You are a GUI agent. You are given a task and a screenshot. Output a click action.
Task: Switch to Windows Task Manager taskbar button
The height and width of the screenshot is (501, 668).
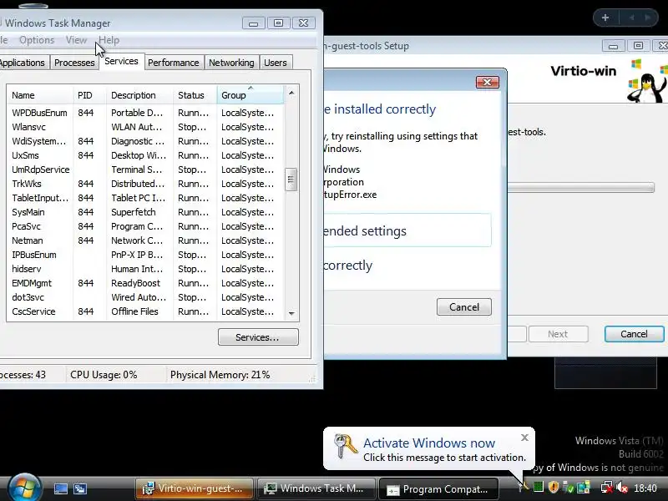316,488
